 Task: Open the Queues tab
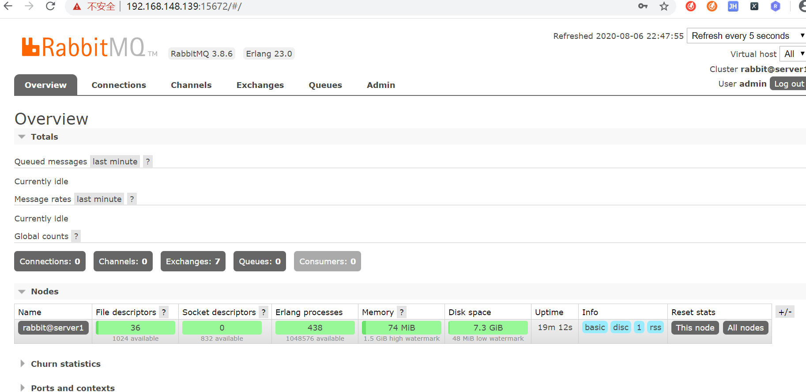325,85
